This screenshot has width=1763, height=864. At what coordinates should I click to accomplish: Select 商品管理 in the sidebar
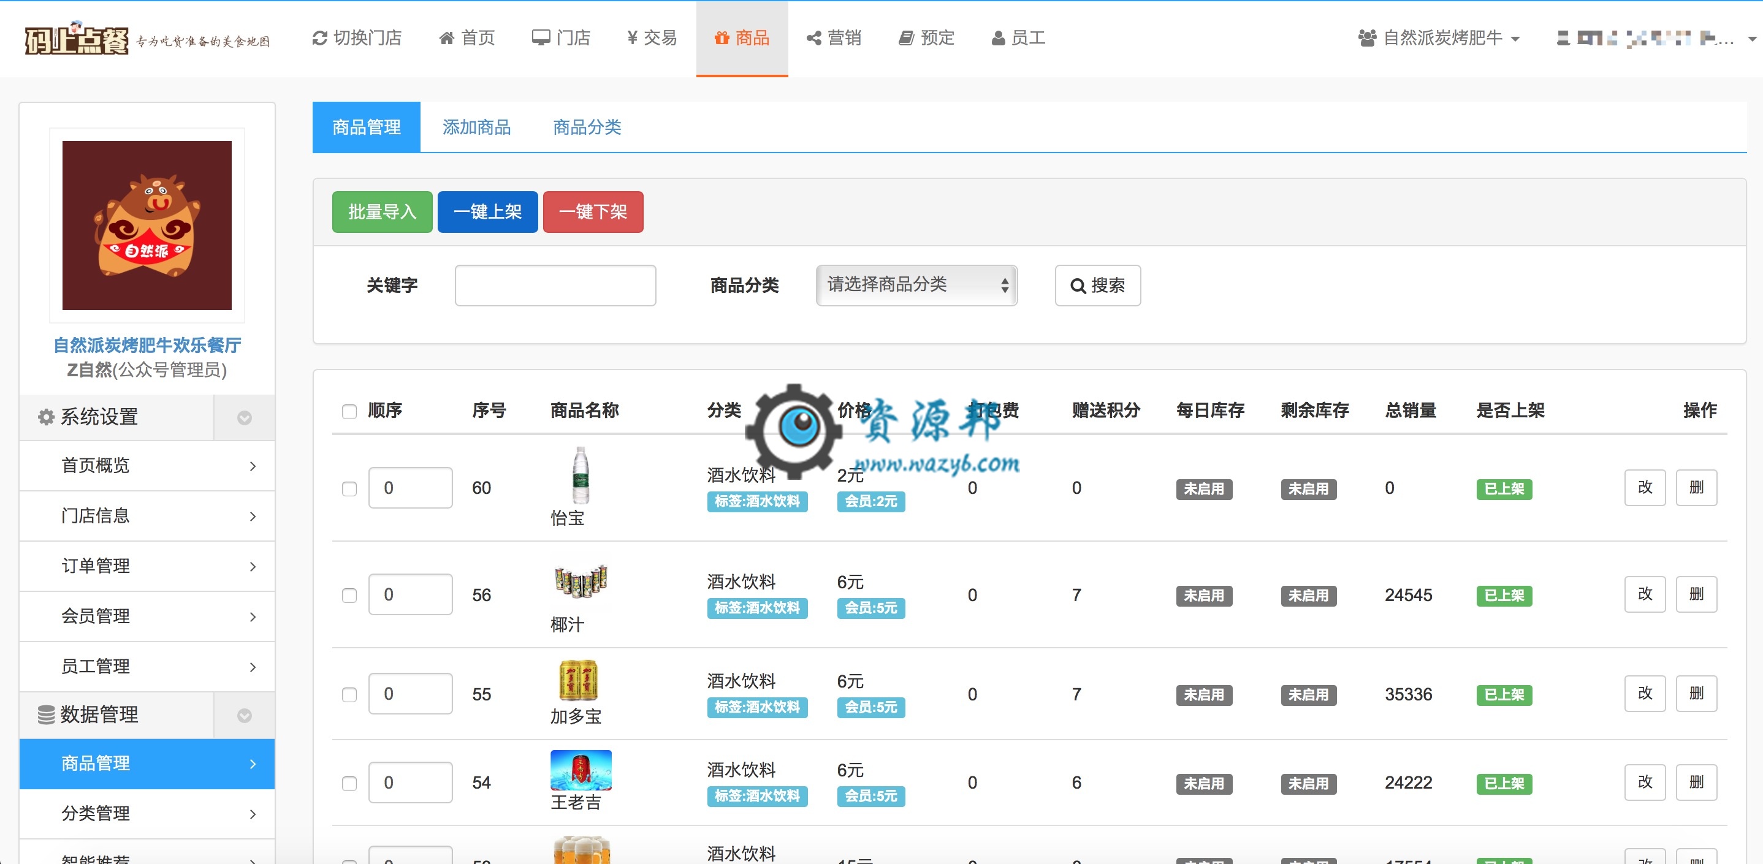point(147,764)
